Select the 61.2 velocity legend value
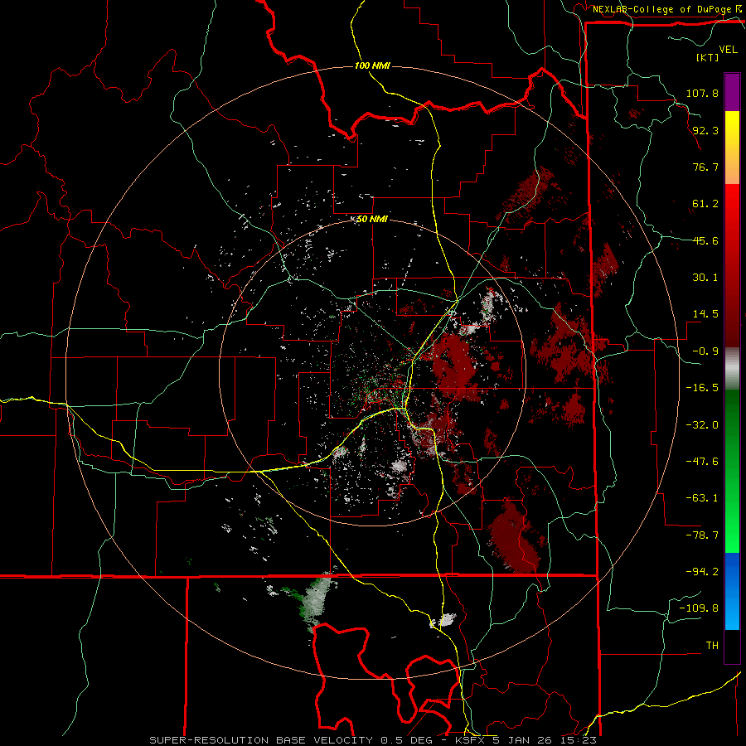This screenshot has width=746, height=746. 705,204
